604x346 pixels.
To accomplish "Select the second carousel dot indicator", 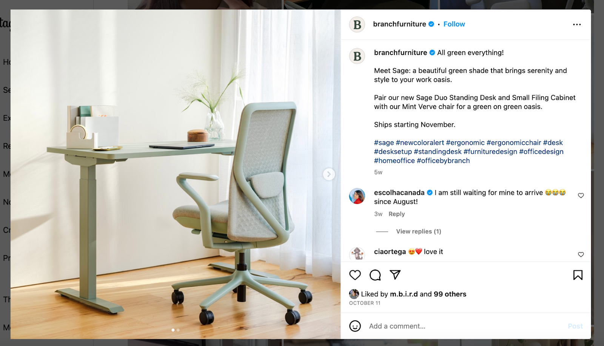I will tap(178, 330).
